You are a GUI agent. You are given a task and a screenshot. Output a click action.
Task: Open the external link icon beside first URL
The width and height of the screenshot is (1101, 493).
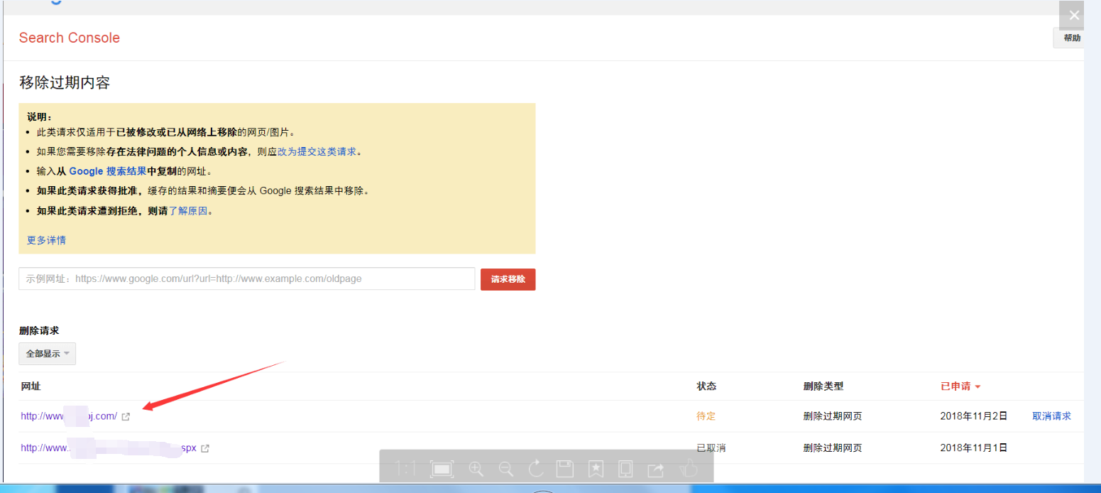(126, 417)
